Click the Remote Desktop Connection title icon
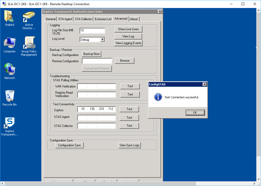Image resolution: width=261 pixels, height=186 pixels. [4, 4]
